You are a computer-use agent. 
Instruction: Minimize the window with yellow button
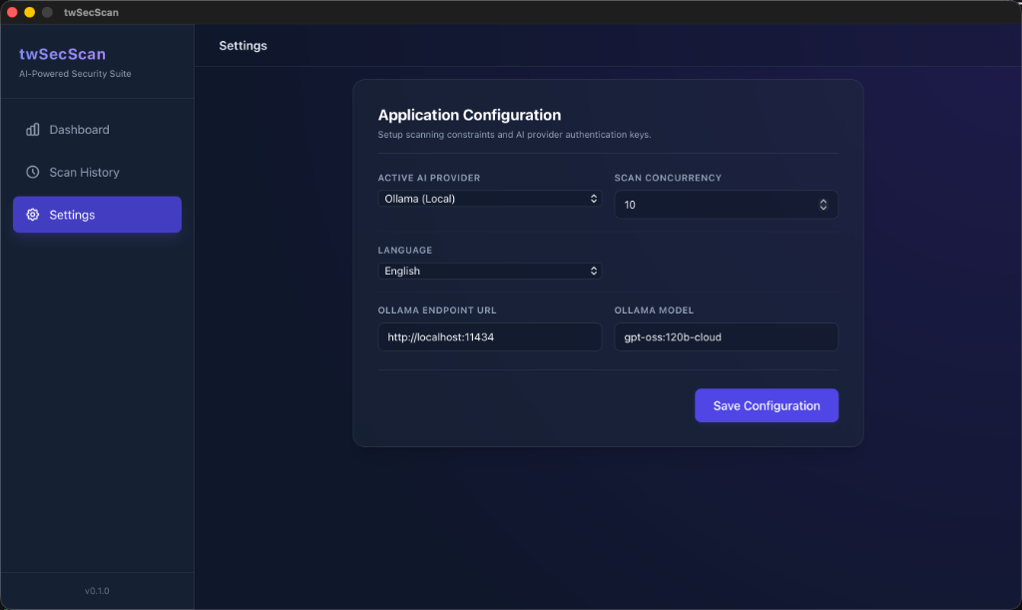click(29, 12)
